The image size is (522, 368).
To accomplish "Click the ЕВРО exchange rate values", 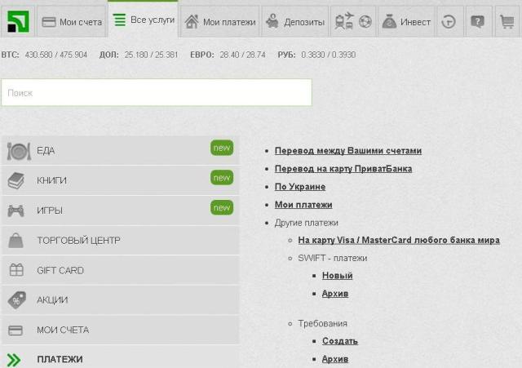I will [243, 55].
